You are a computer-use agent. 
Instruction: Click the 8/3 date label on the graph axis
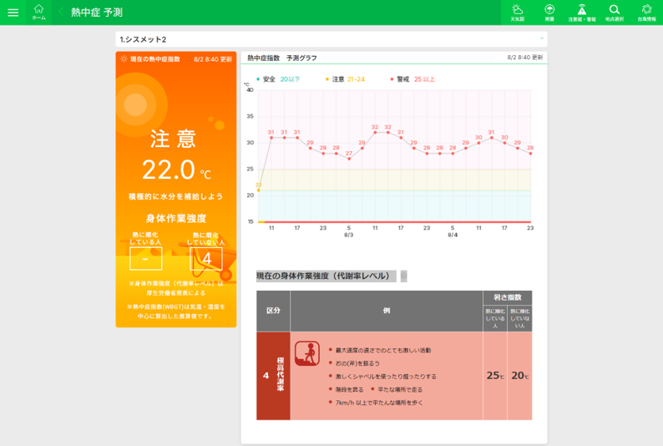click(x=349, y=235)
